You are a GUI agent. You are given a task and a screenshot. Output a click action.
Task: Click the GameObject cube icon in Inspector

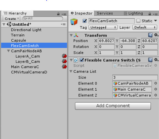click(x=74, y=22)
